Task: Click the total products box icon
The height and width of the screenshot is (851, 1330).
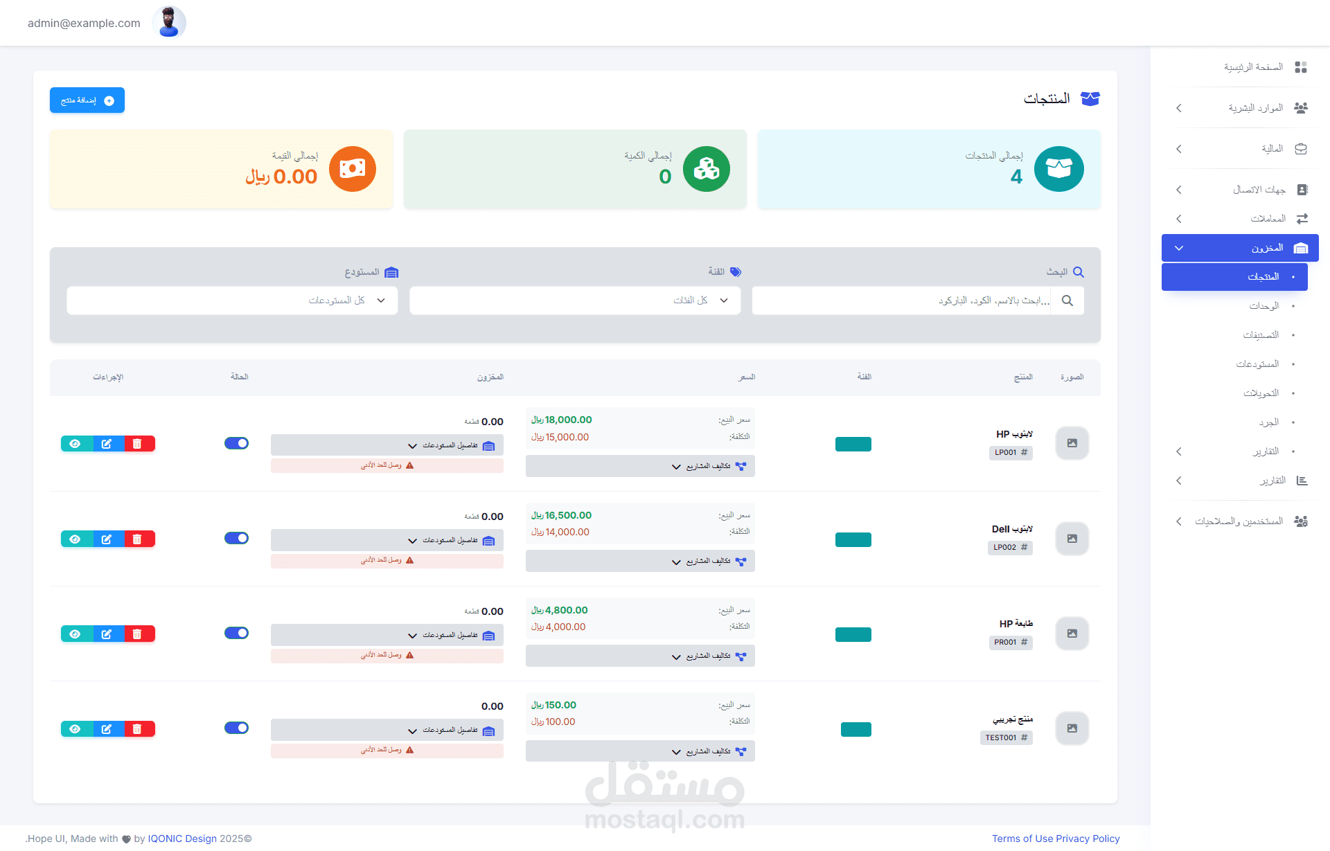Action: 1058,169
